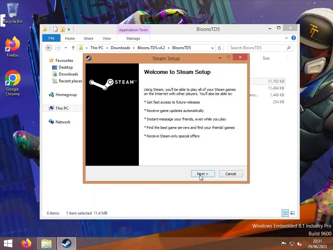Select the Steam Setup taskbar button
Image resolution: width=333 pixels, height=250 pixels.
point(66,243)
